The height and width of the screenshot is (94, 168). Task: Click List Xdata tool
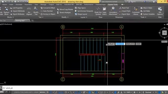coord(145,11)
